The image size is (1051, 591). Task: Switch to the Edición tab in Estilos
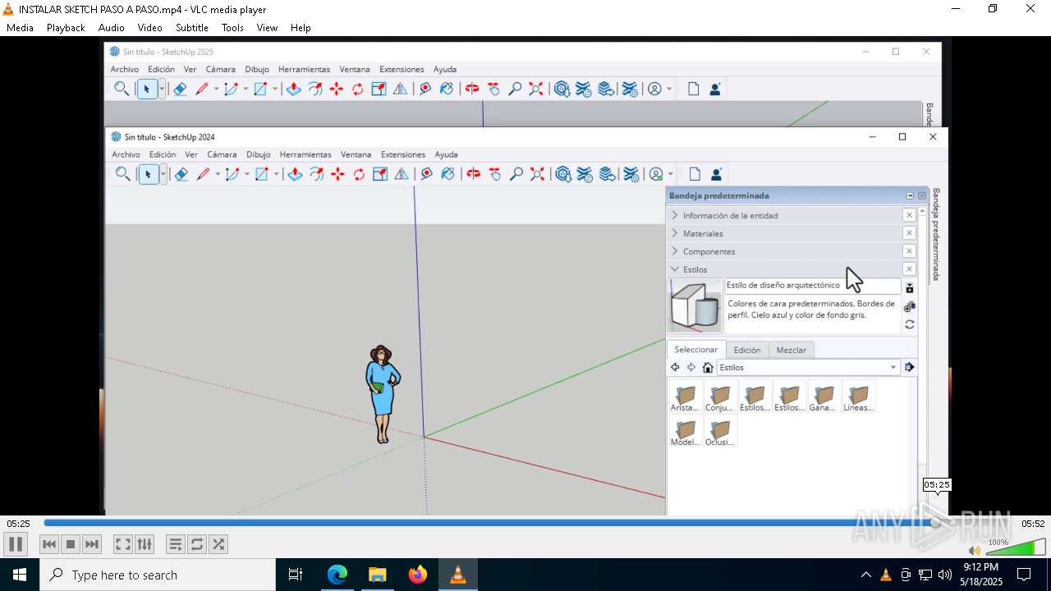746,350
